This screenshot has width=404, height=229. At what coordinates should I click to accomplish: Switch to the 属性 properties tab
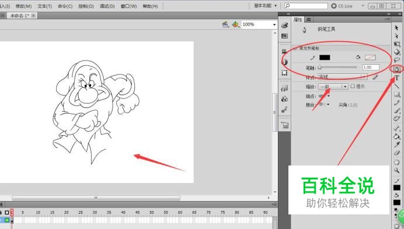298,20
